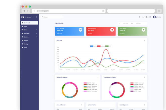Open the Total Income card options dots
This screenshot has height=110, width=166.
(x=83, y=28)
